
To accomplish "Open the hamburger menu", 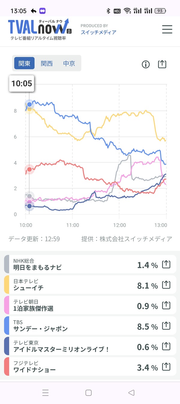I will [x=167, y=29].
